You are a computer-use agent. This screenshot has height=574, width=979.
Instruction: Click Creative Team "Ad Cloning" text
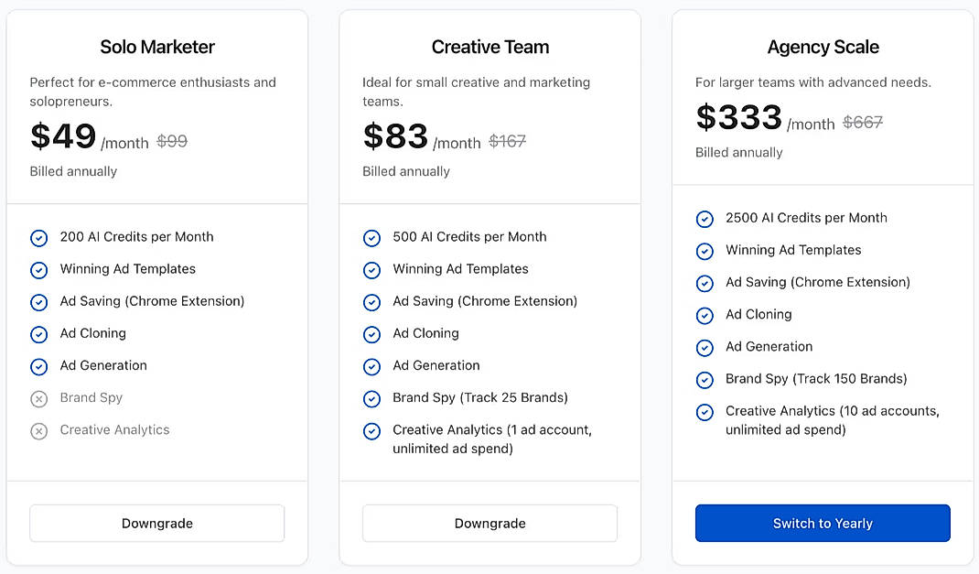(x=425, y=333)
